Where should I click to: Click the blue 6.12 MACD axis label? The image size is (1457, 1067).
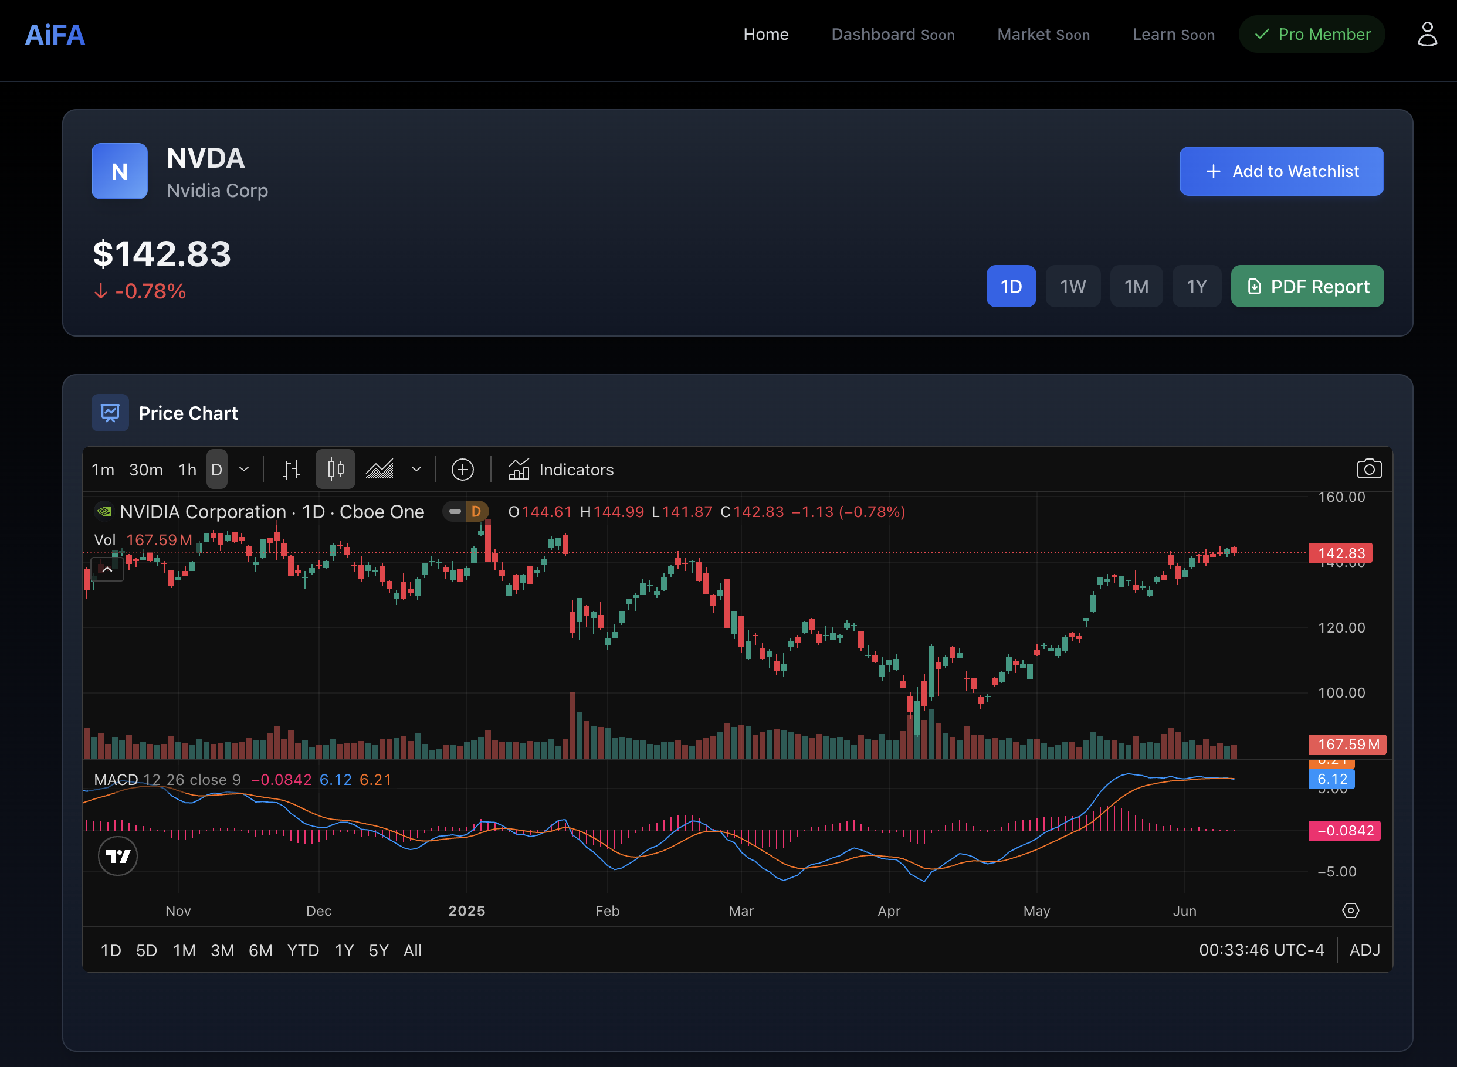click(1331, 779)
